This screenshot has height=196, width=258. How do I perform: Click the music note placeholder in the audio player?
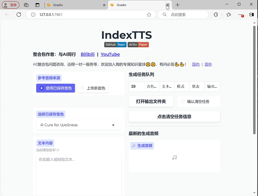(174, 157)
